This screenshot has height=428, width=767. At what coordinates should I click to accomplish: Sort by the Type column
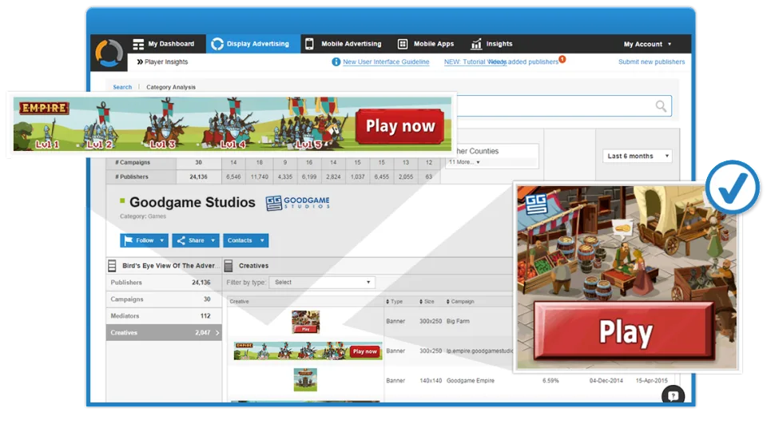click(394, 301)
